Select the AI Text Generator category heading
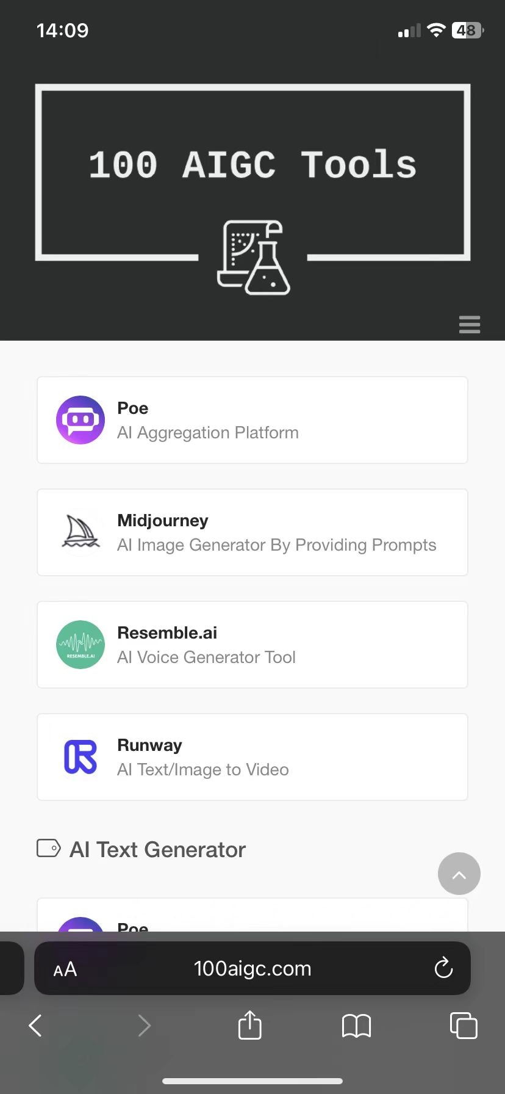This screenshot has height=1094, width=505. [x=157, y=849]
